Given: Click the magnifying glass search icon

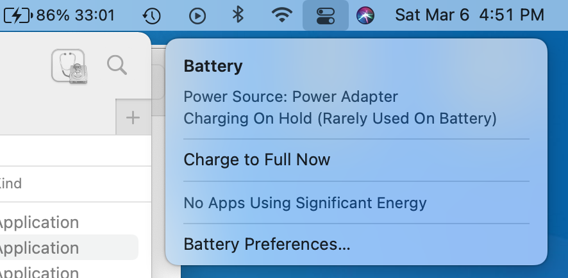Looking at the screenshot, I should [x=117, y=65].
